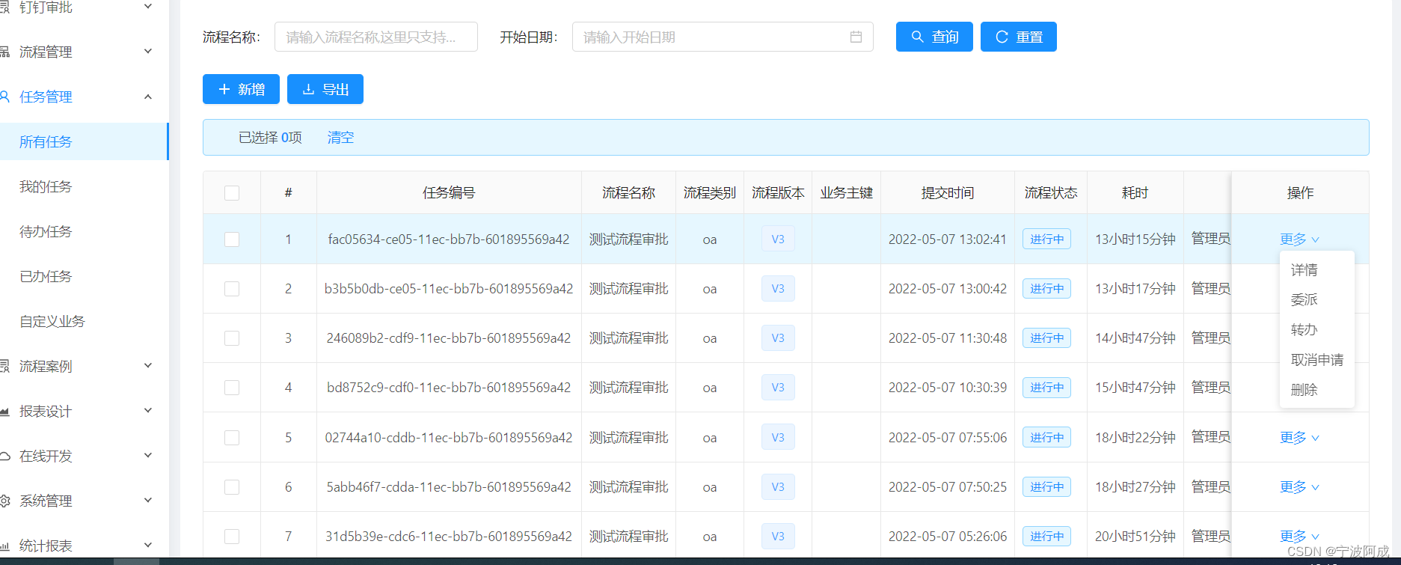This screenshot has width=1401, height=565.
Task: Click the 新增 add button
Action: [241, 89]
